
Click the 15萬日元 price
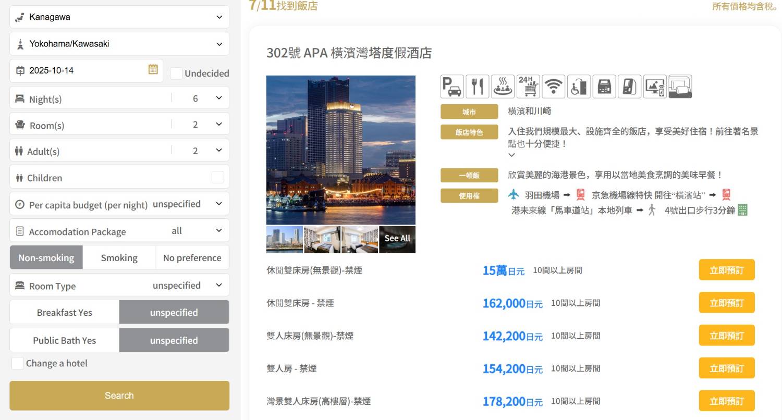tap(504, 270)
